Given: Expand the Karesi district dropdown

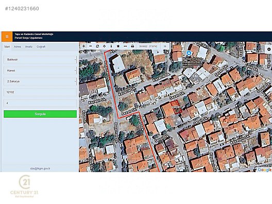Looking at the screenshot, I should 40,71.
